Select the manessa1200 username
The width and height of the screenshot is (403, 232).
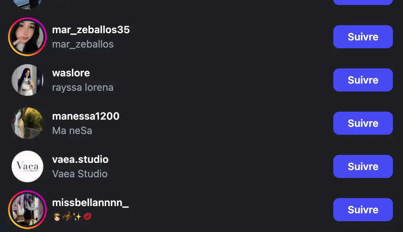point(86,116)
